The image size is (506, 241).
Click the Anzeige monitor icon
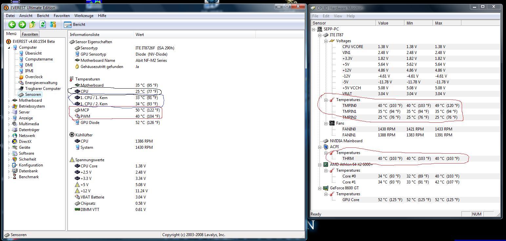pyautogui.click(x=15, y=118)
